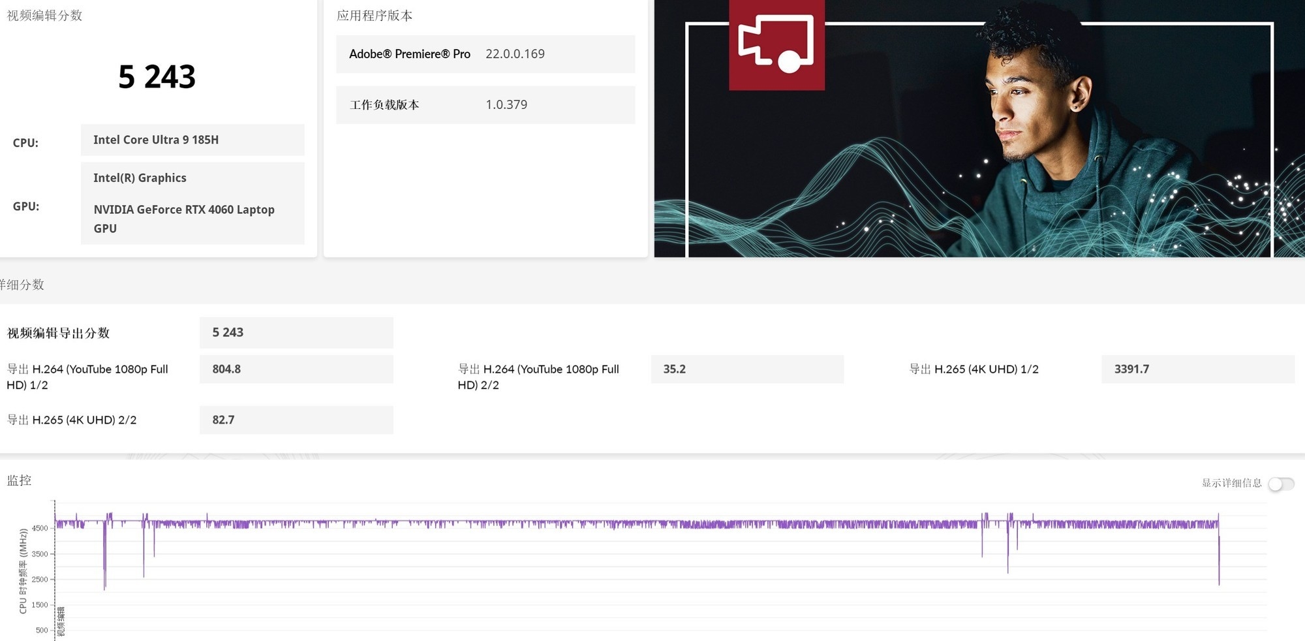Click the 视频编辑 marker on the chart

[61, 621]
